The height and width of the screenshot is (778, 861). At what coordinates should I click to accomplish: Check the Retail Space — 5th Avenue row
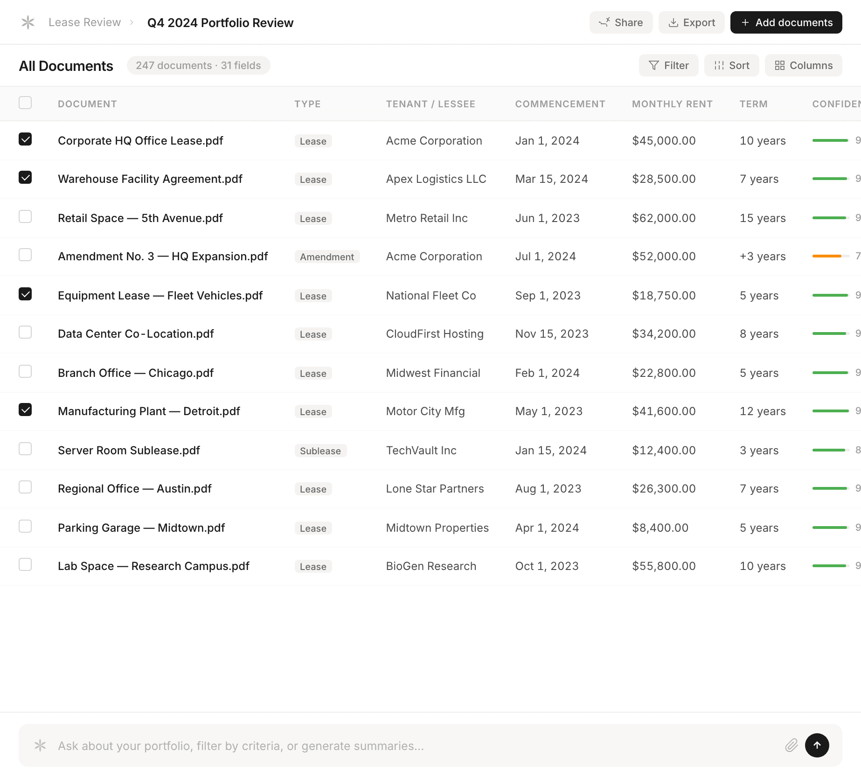pyautogui.click(x=26, y=216)
